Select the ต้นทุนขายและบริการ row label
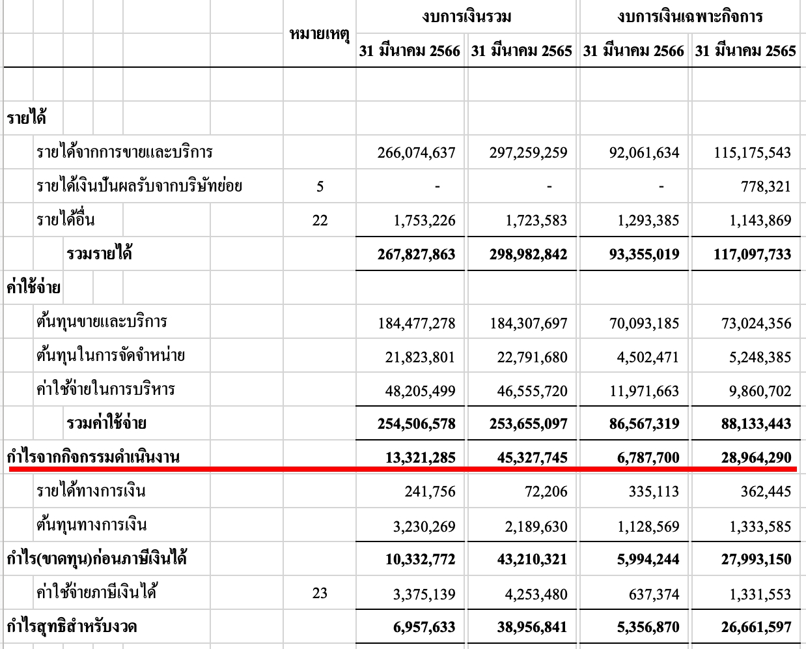Viewport: 806px width, 649px height. tap(102, 321)
